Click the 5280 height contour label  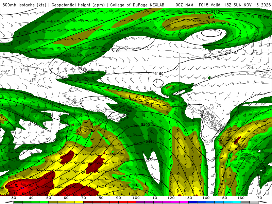tap(208, 141)
